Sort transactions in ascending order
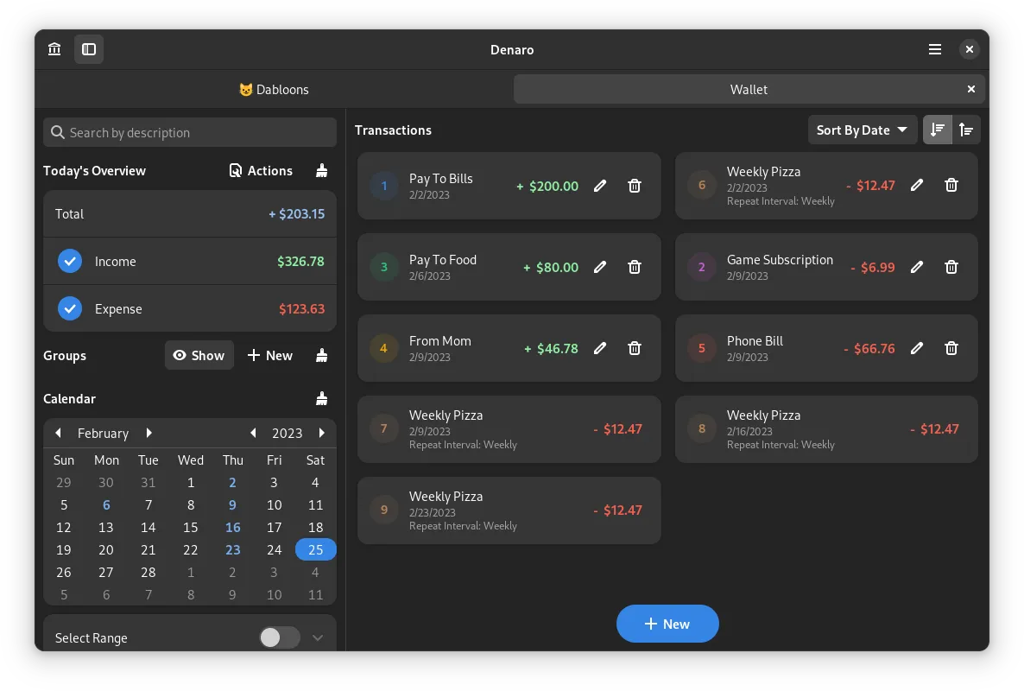 [966, 130]
